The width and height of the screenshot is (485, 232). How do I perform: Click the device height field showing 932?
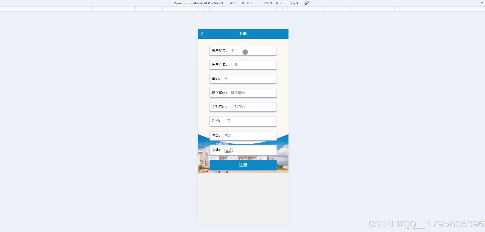[x=249, y=3]
